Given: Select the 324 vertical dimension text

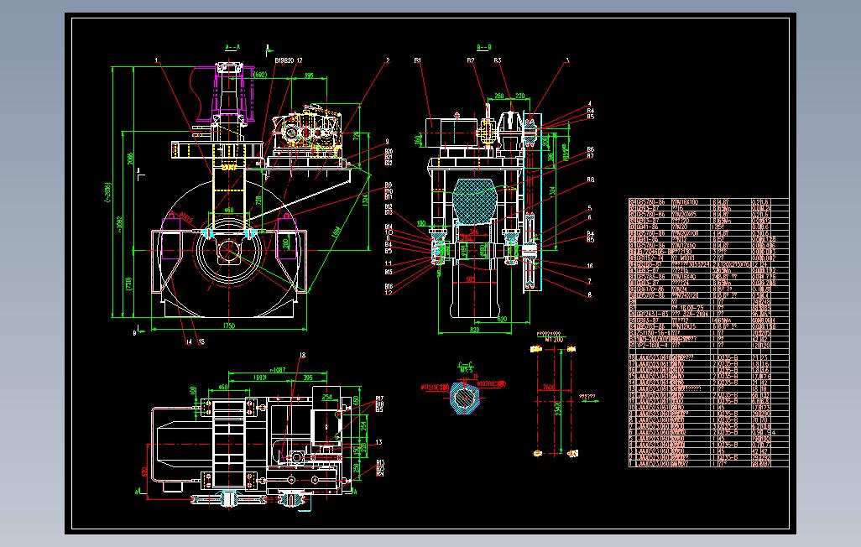Looking at the screenshot, I should (x=553, y=190).
